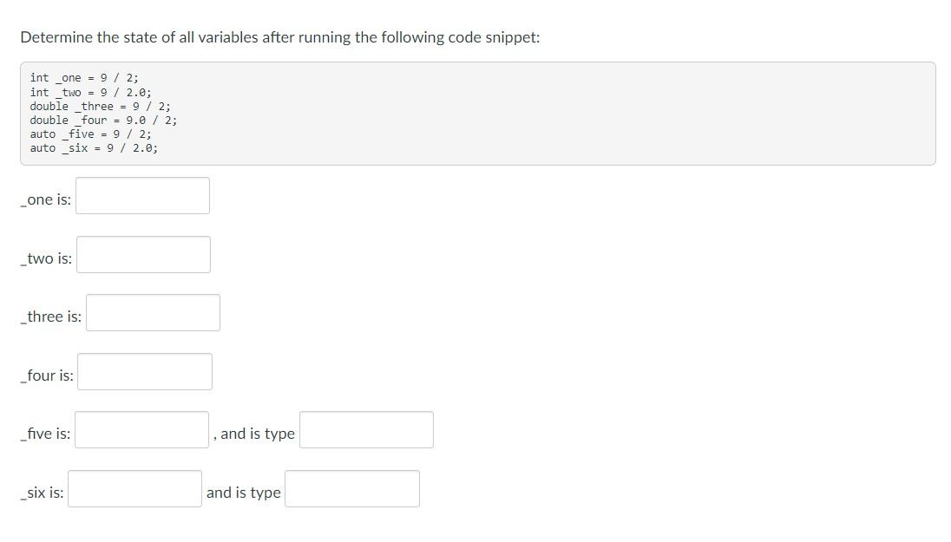Click the answer field for _four
Image resolution: width=951 pixels, height=542 pixels.
coord(144,371)
